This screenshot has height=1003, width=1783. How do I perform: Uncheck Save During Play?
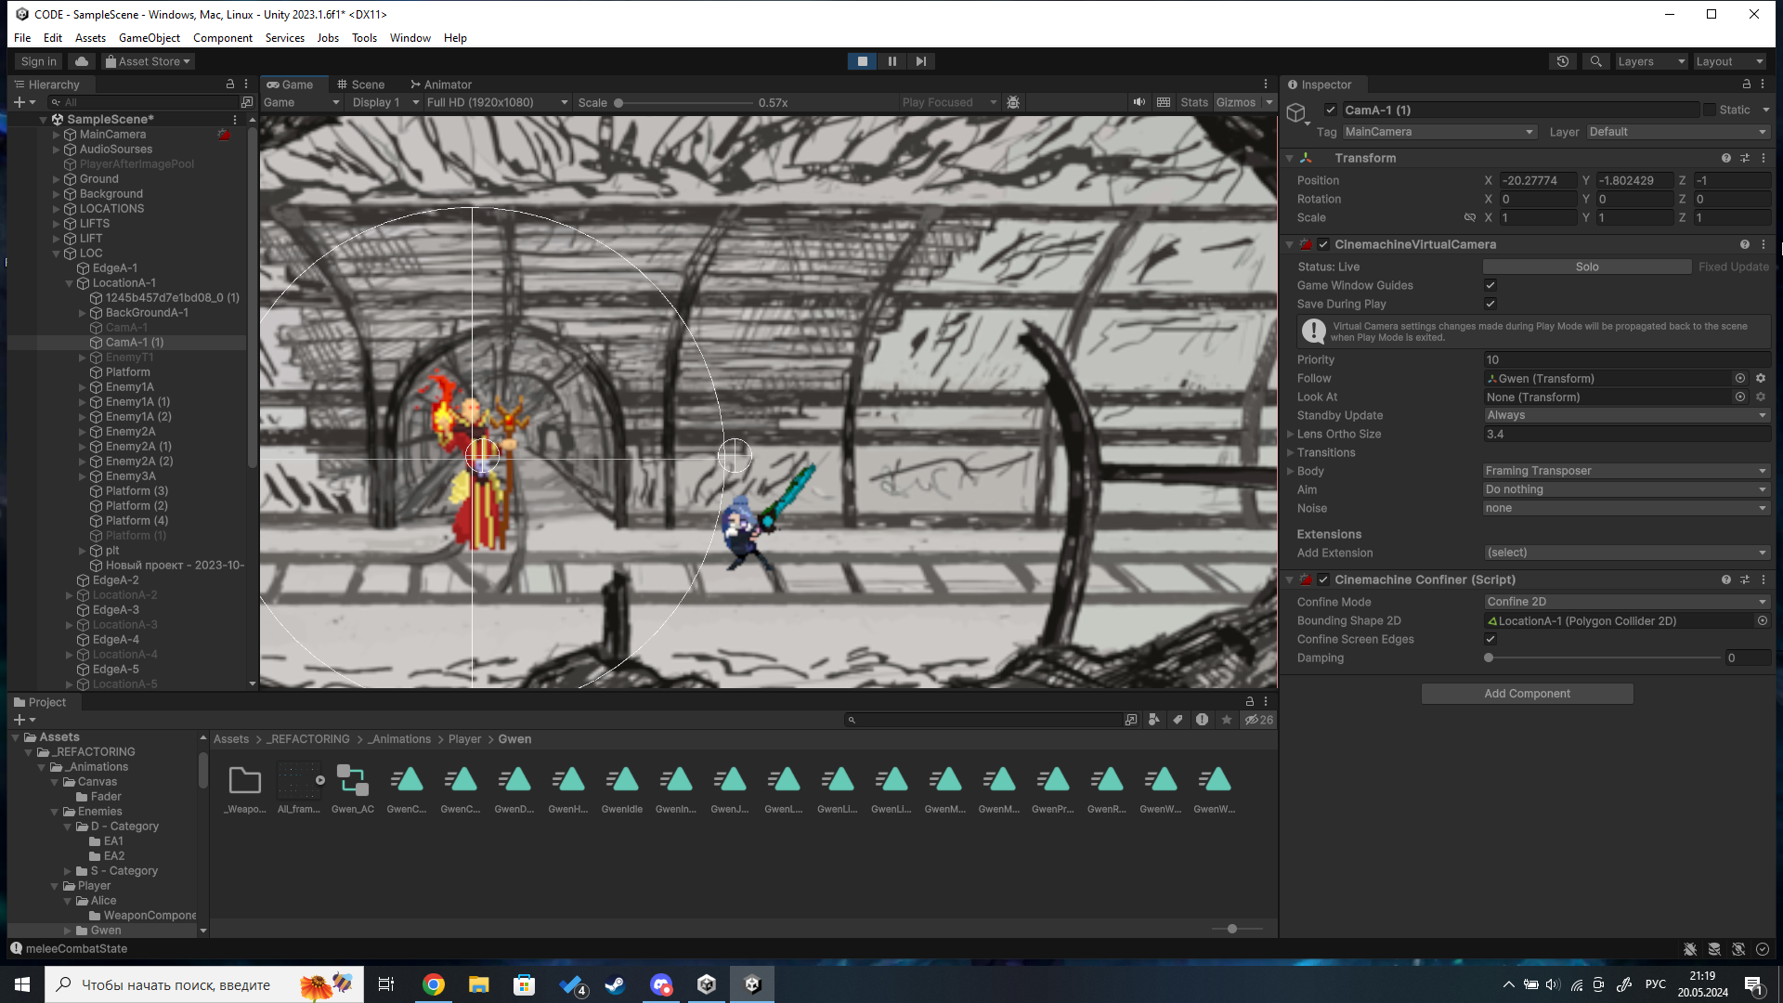point(1490,304)
